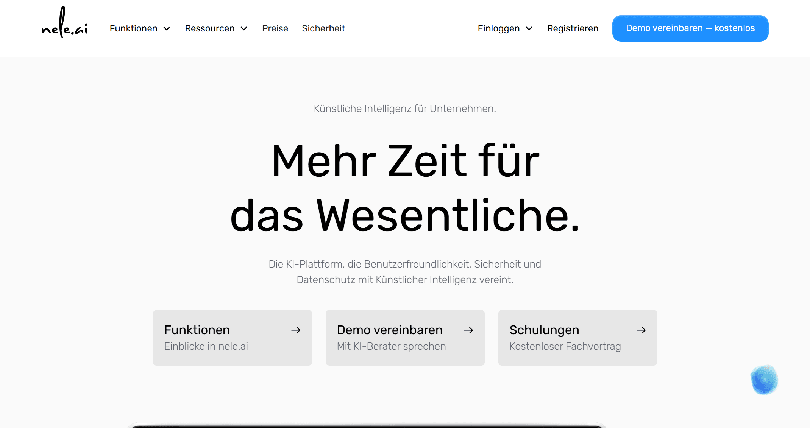Click the arrow icon on Demo vereinbaren card
The width and height of the screenshot is (810, 428).
point(468,330)
